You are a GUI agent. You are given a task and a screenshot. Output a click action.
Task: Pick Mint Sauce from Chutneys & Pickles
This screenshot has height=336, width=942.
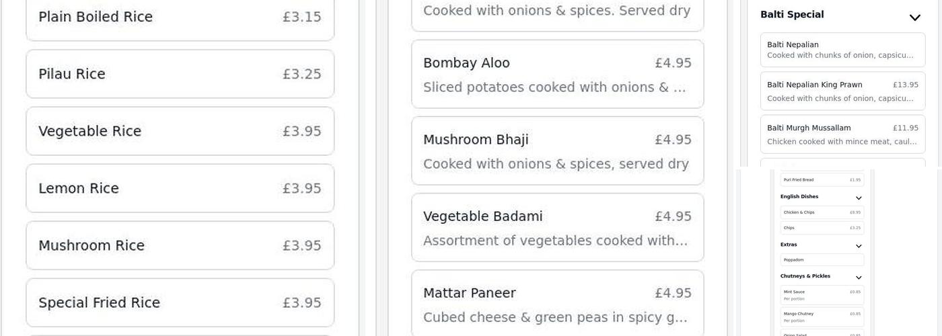coord(822,295)
